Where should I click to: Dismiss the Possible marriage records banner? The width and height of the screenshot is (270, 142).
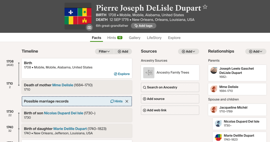pyautogui.click(x=127, y=101)
